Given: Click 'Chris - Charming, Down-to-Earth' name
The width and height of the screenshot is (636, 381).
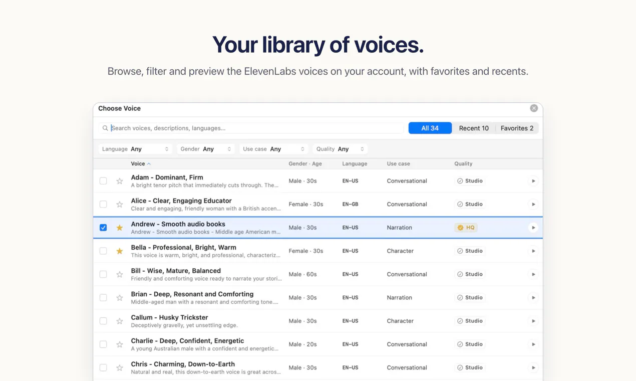Looking at the screenshot, I should (183, 364).
